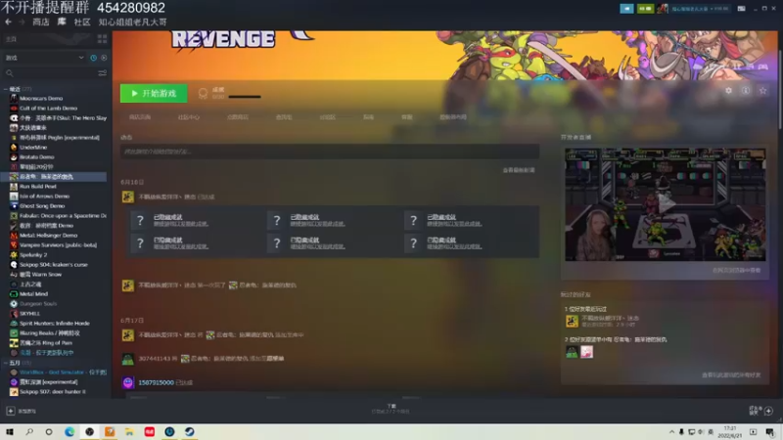Open the 知心姐姐老凡大哥 profile menu

132,22
